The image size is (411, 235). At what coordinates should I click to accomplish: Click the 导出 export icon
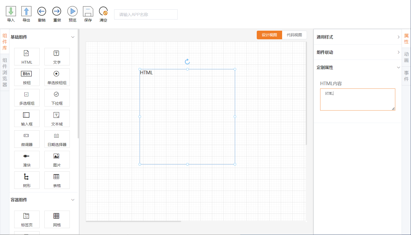(x=26, y=11)
